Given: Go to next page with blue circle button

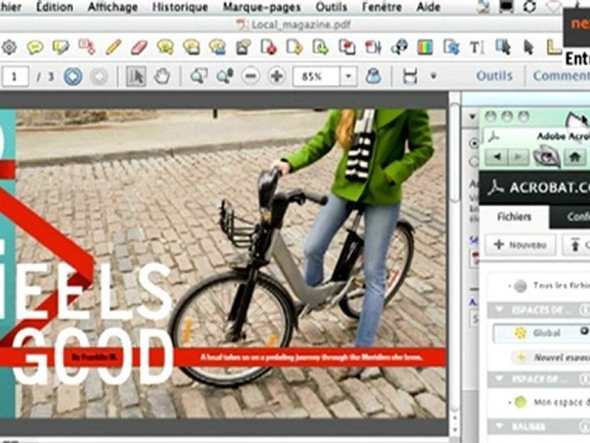Looking at the screenshot, I should 73,76.
